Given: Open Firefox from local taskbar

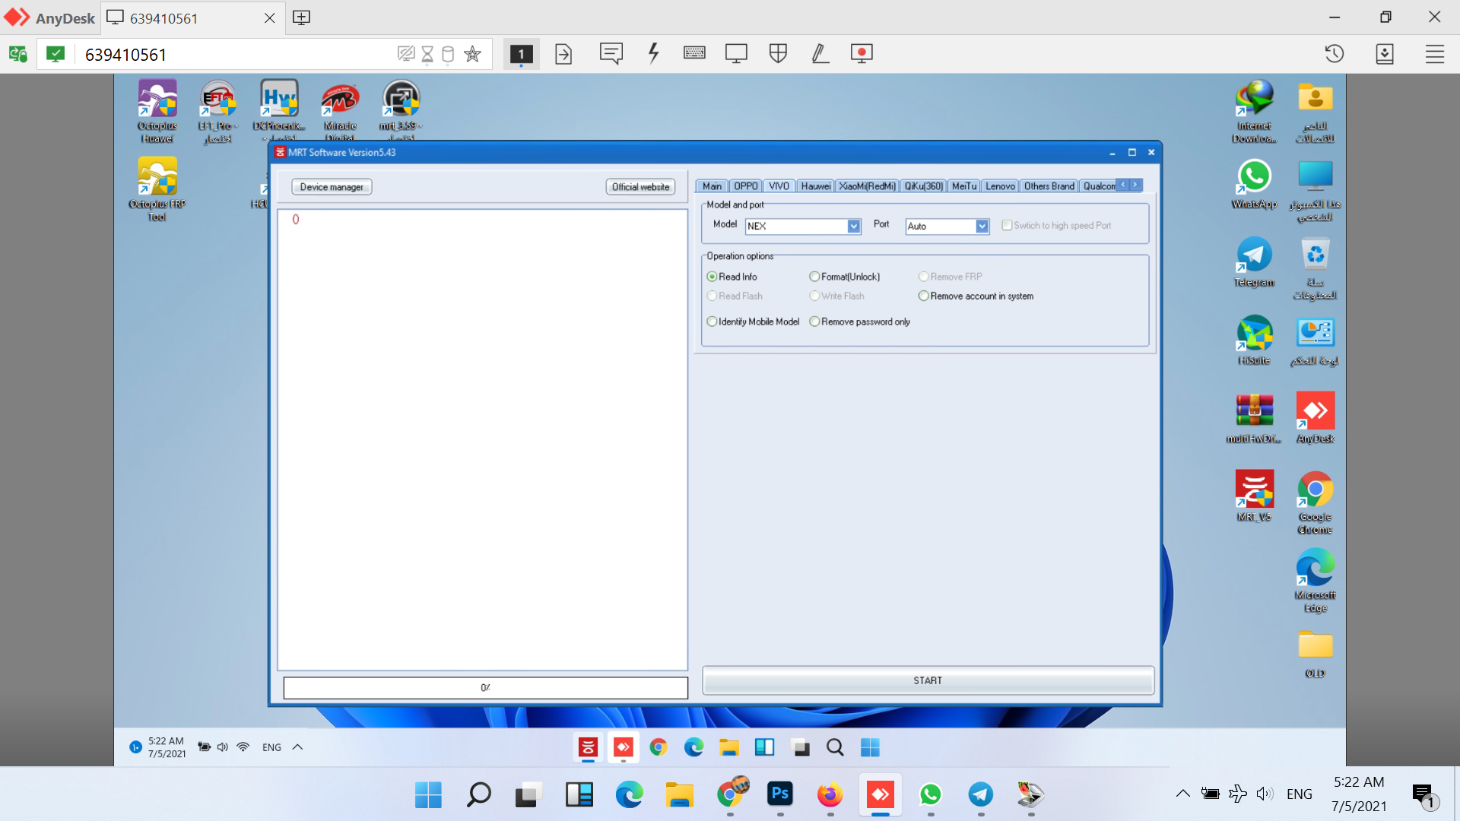Looking at the screenshot, I should coord(830,794).
